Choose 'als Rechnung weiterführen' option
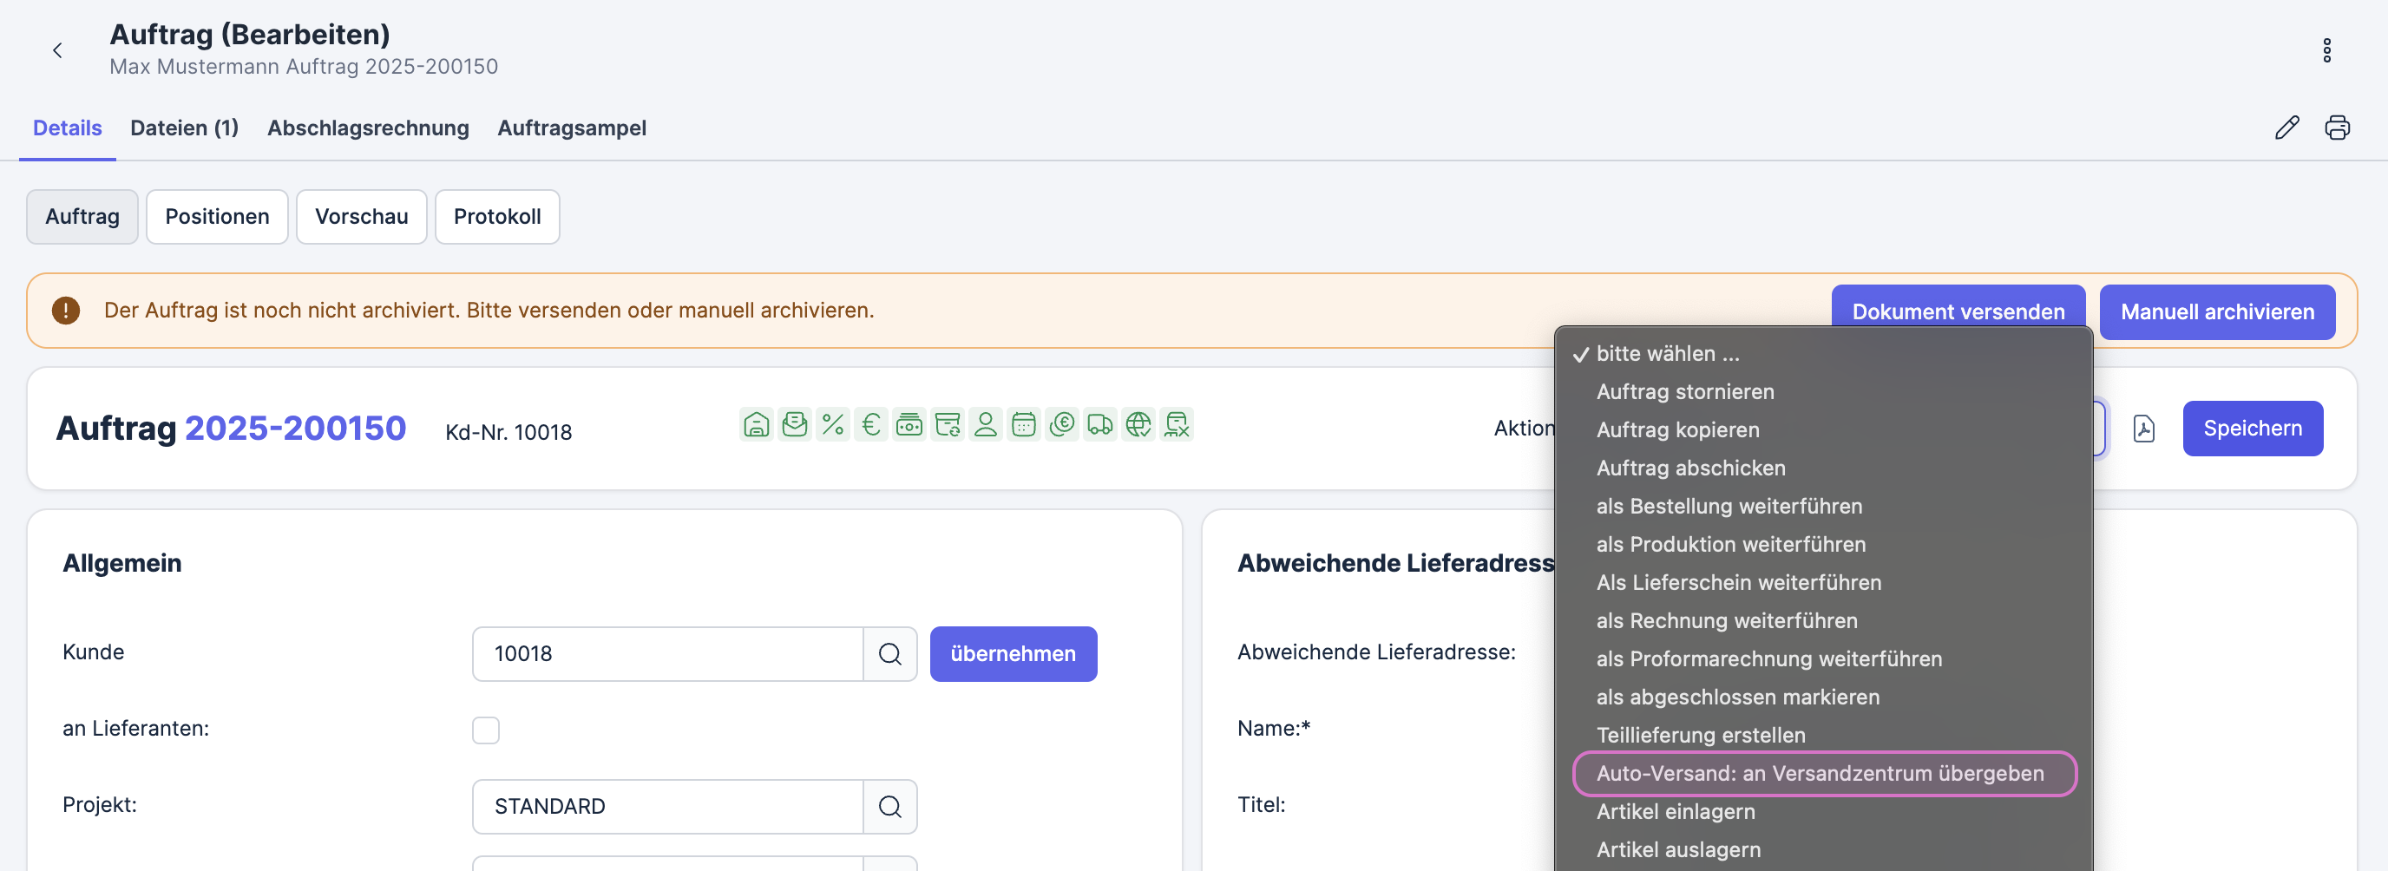The height and width of the screenshot is (871, 2388). tap(1726, 621)
